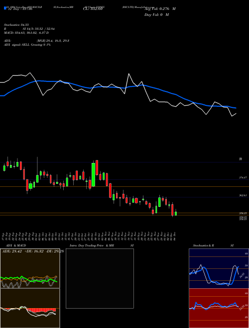Select the ADX: 28.42 +DY: 16.32 readout
Image resolution: width=249 pixels, height=328 pixels.
point(33,251)
